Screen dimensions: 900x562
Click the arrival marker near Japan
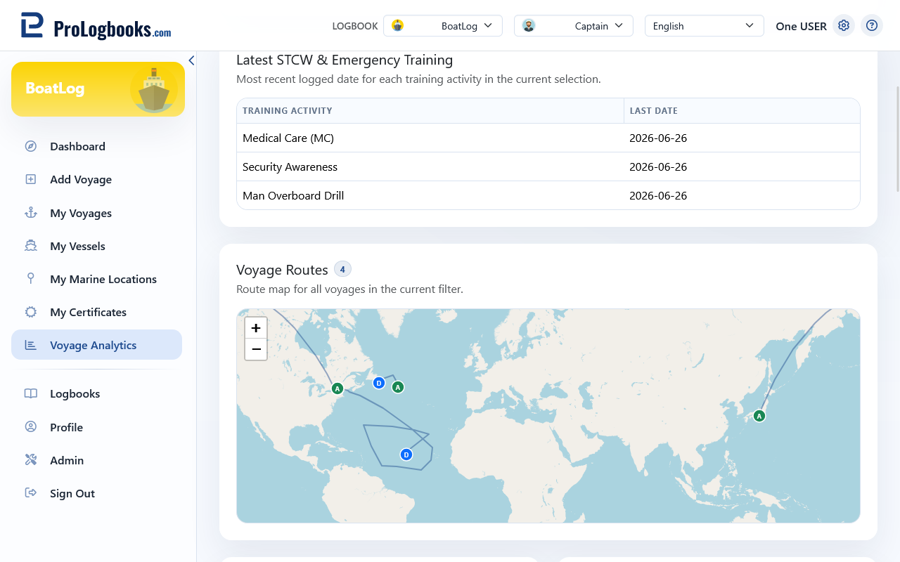tap(759, 416)
